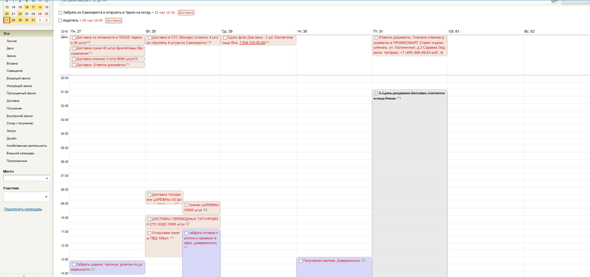Click comment icon on 'Забрать шарики, палочки' event
This screenshot has width=590, height=277.
(x=93, y=270)
